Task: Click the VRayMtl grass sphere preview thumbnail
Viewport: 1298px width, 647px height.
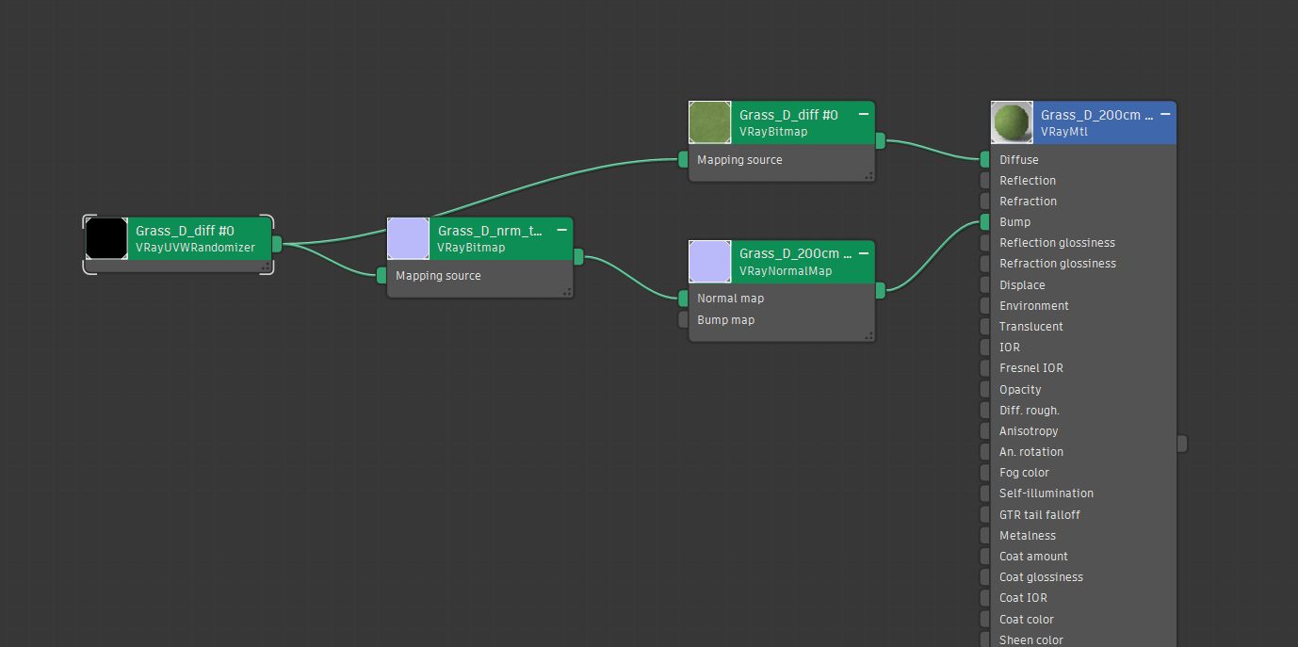Action: click(x=1012, y=122)
